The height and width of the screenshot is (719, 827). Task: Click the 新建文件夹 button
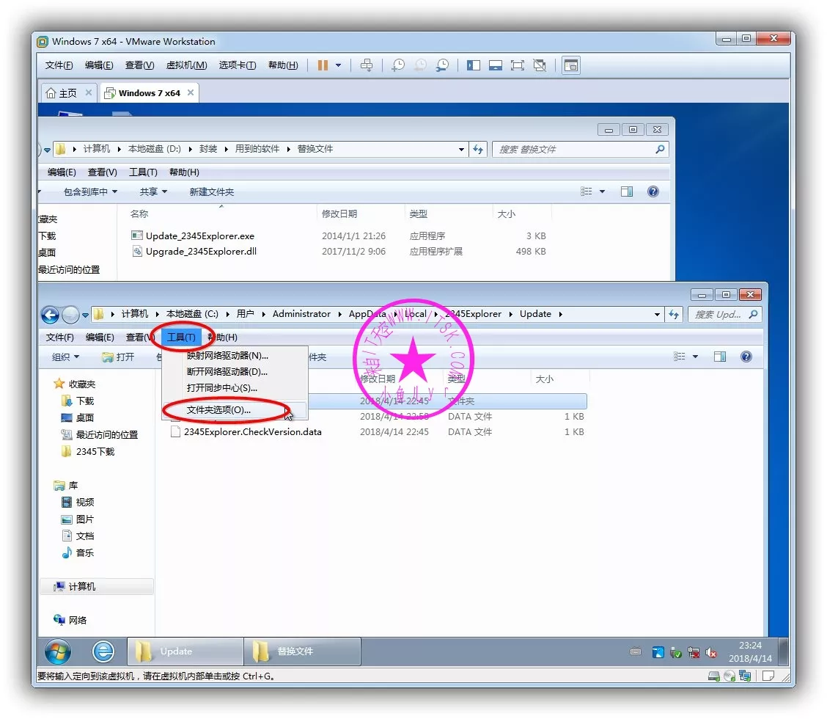click(211, 191)
